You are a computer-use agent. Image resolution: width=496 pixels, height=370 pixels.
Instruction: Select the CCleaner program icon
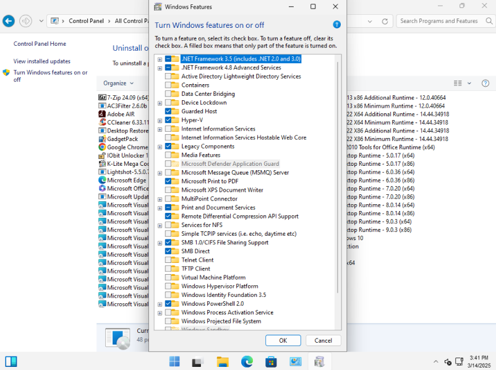pos(102,122)
